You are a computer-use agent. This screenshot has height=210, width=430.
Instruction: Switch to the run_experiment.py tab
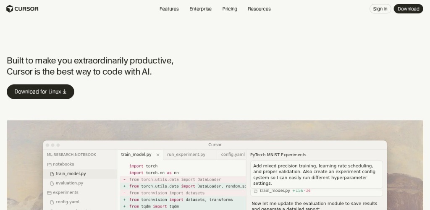(x=186, y=155)
